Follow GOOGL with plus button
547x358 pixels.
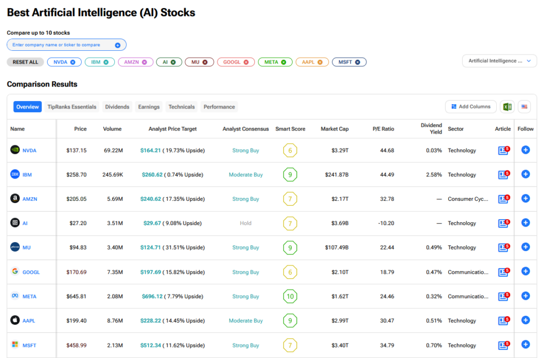[526, 271]
